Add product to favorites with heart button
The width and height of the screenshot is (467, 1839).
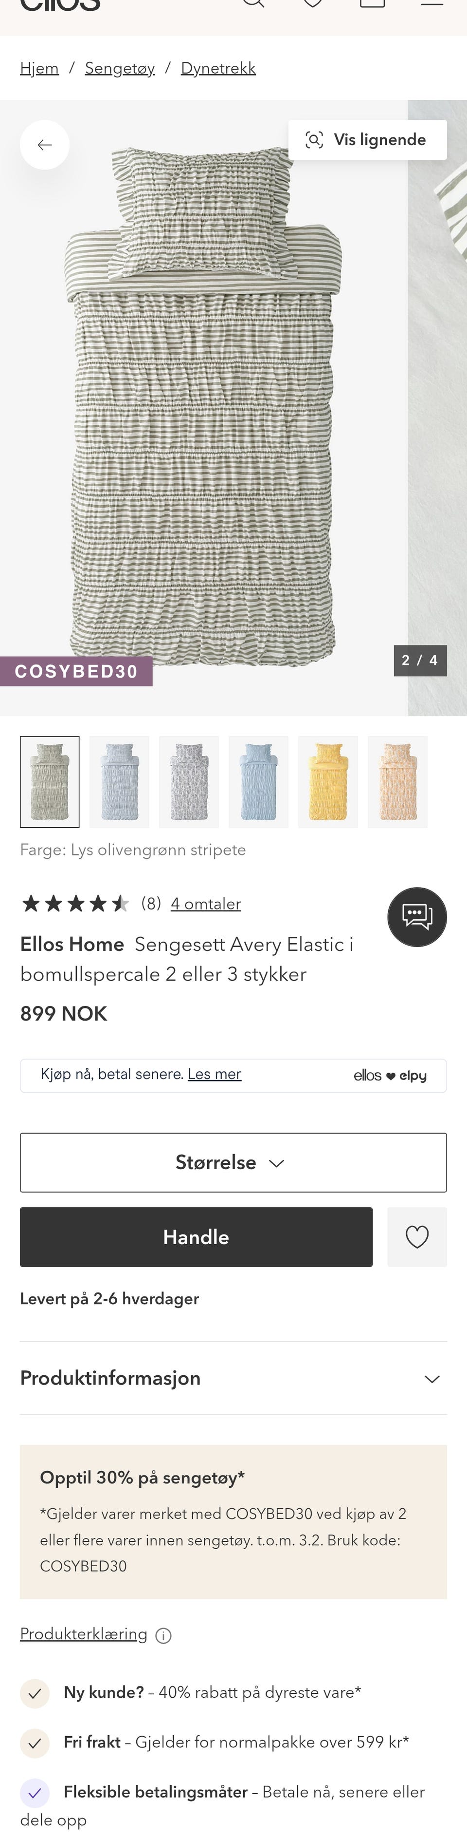click(x=417, y=1237)
